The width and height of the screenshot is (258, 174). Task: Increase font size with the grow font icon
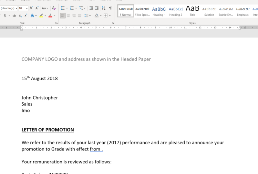31,8
